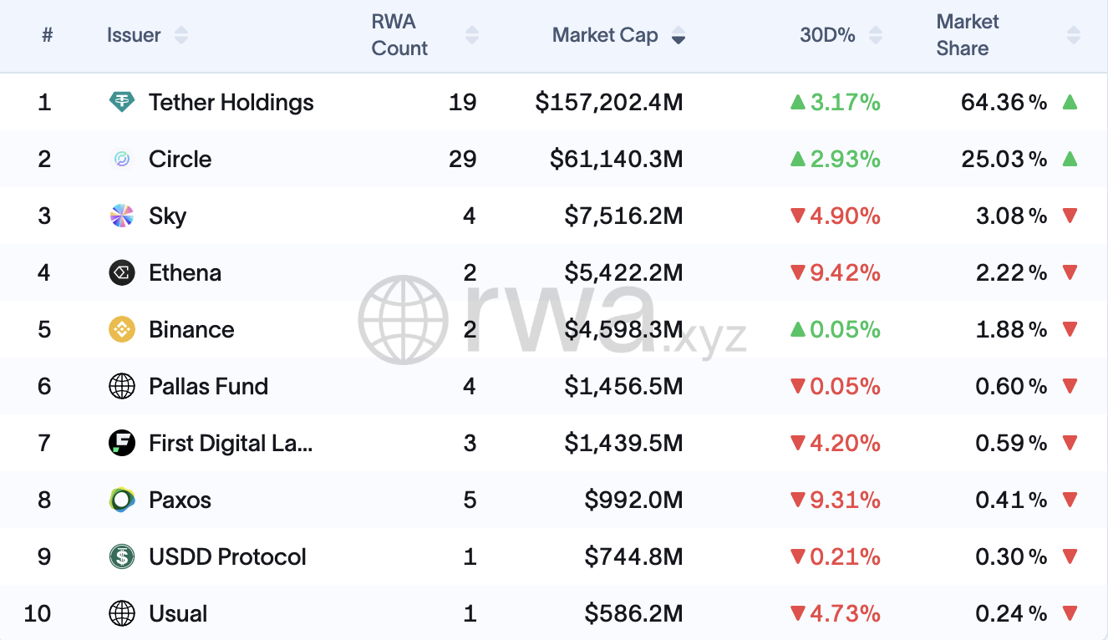
Task: Sort by Market Share column arrows
Action: click(x=1074, y=35)
